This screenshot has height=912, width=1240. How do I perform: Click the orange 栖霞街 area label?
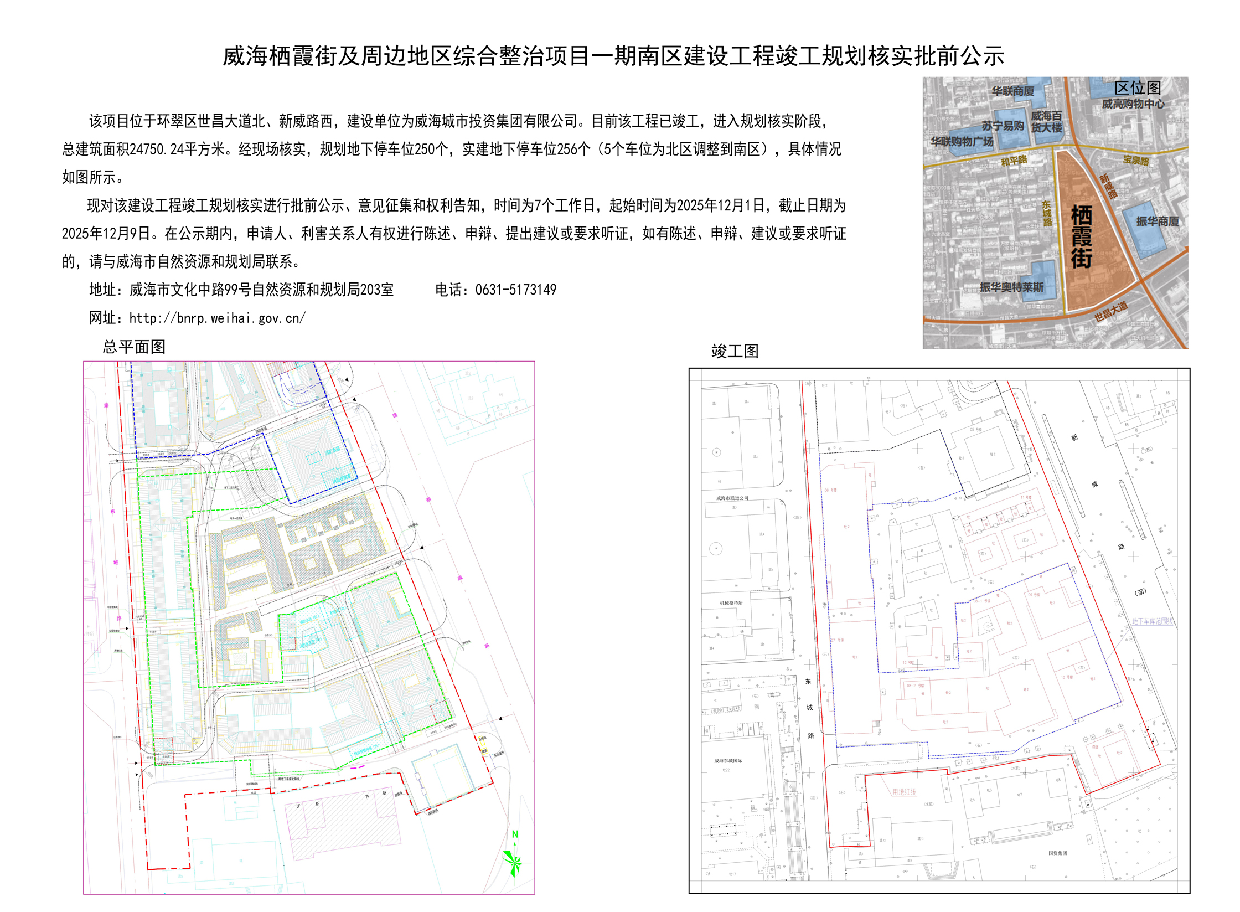[1081, 236]
